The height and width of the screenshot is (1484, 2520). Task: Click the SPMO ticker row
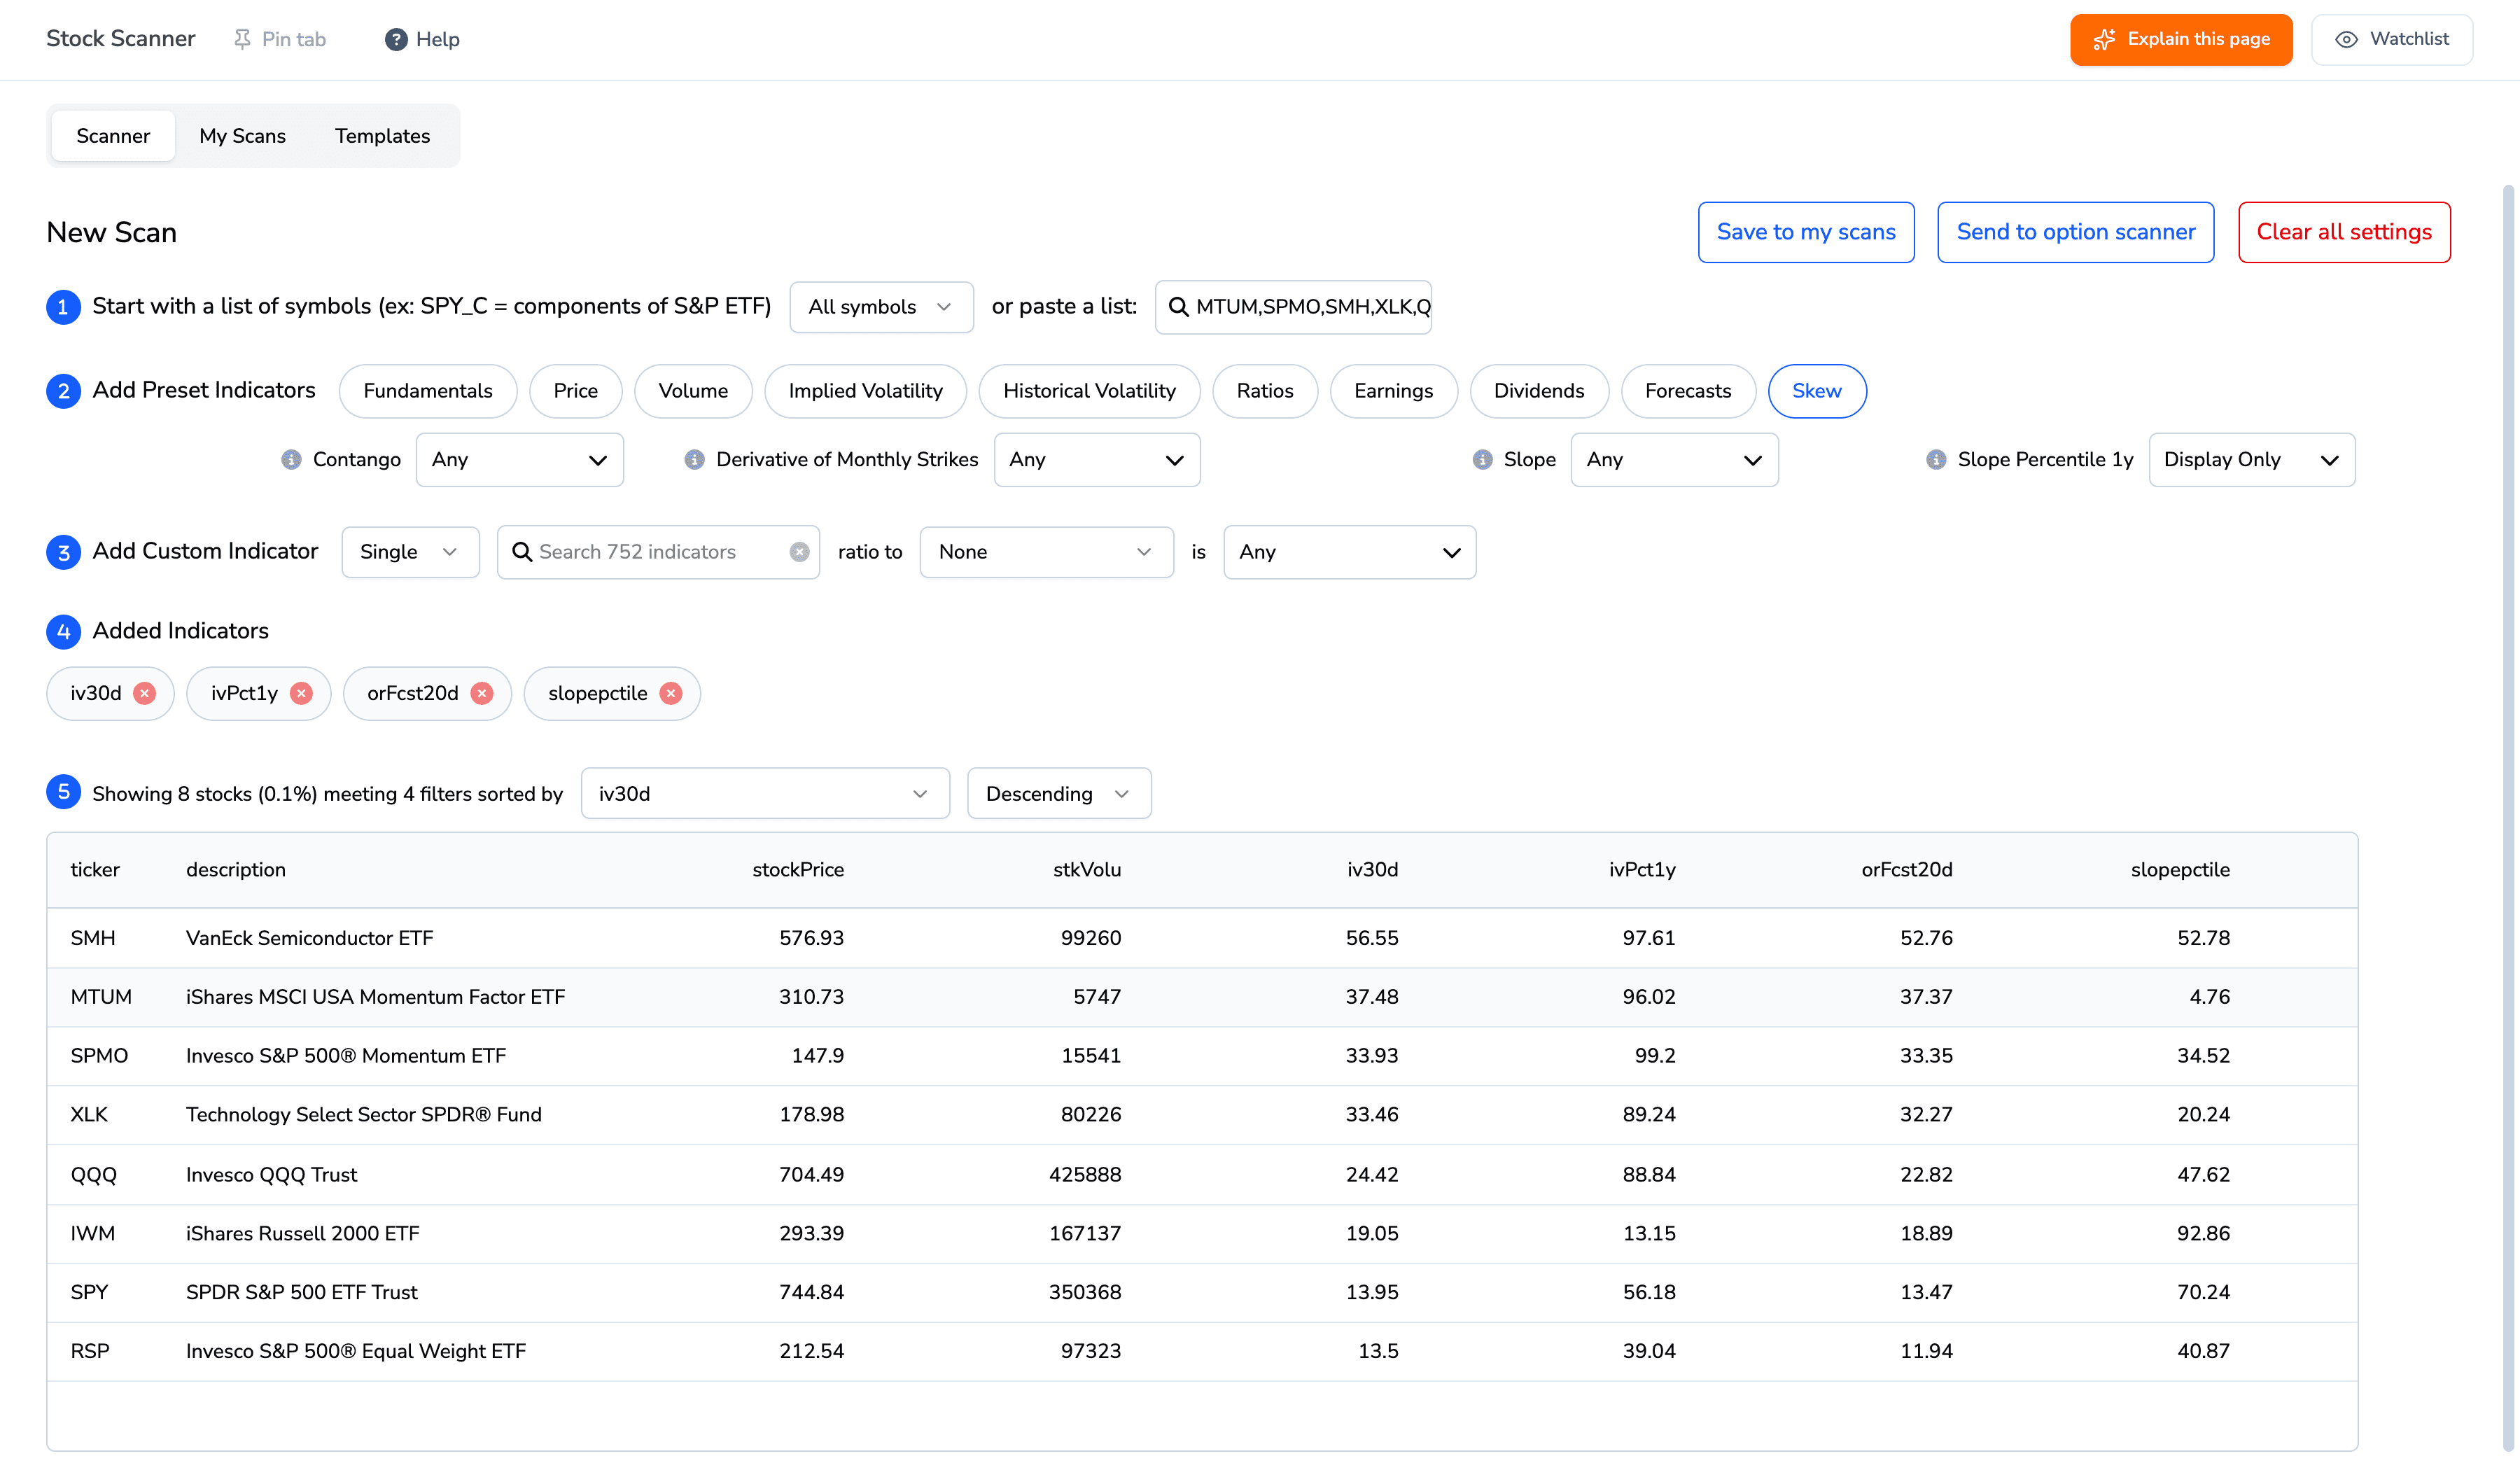click(x=1202, y=1056)
